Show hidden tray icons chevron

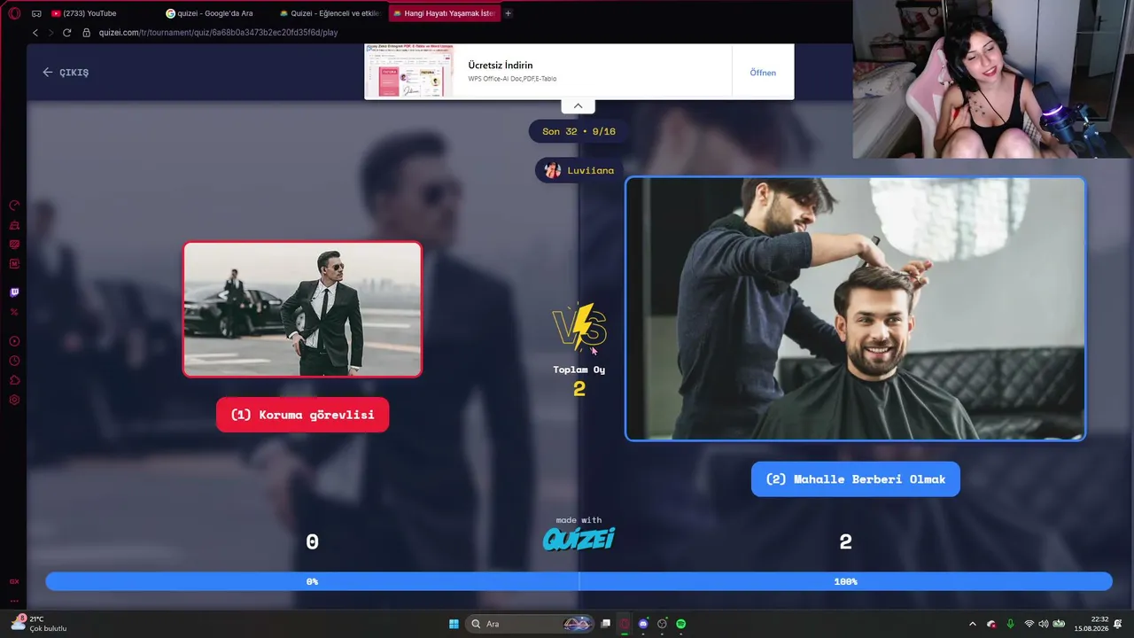tap(973, 624)
